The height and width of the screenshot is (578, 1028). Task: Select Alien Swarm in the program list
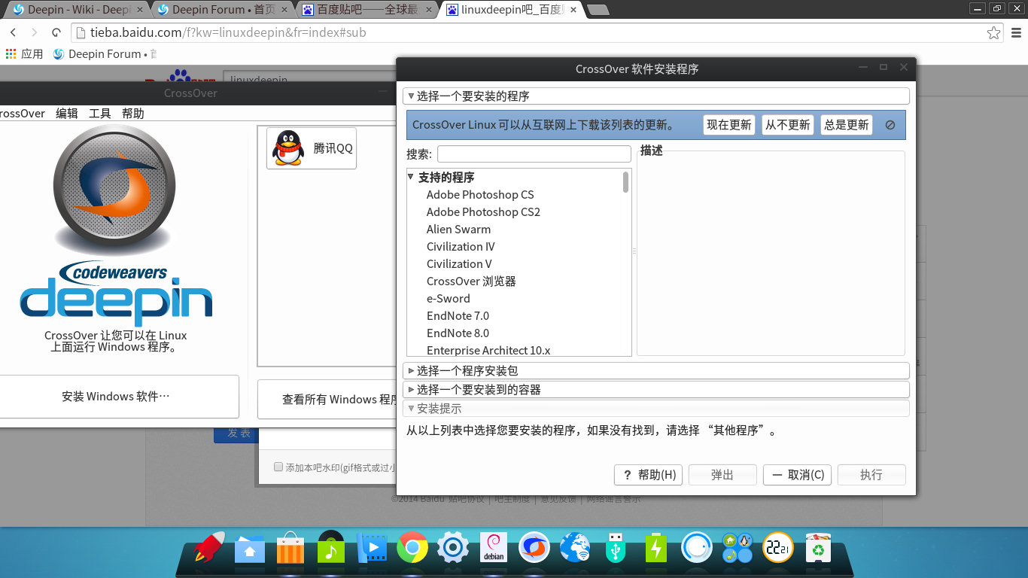coord(458,230)
